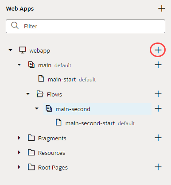Viewport: 171px width, 185px height.
Task: Click the plus icon in the webapp row
Action: pyautogui.click(x=158, y=50)
